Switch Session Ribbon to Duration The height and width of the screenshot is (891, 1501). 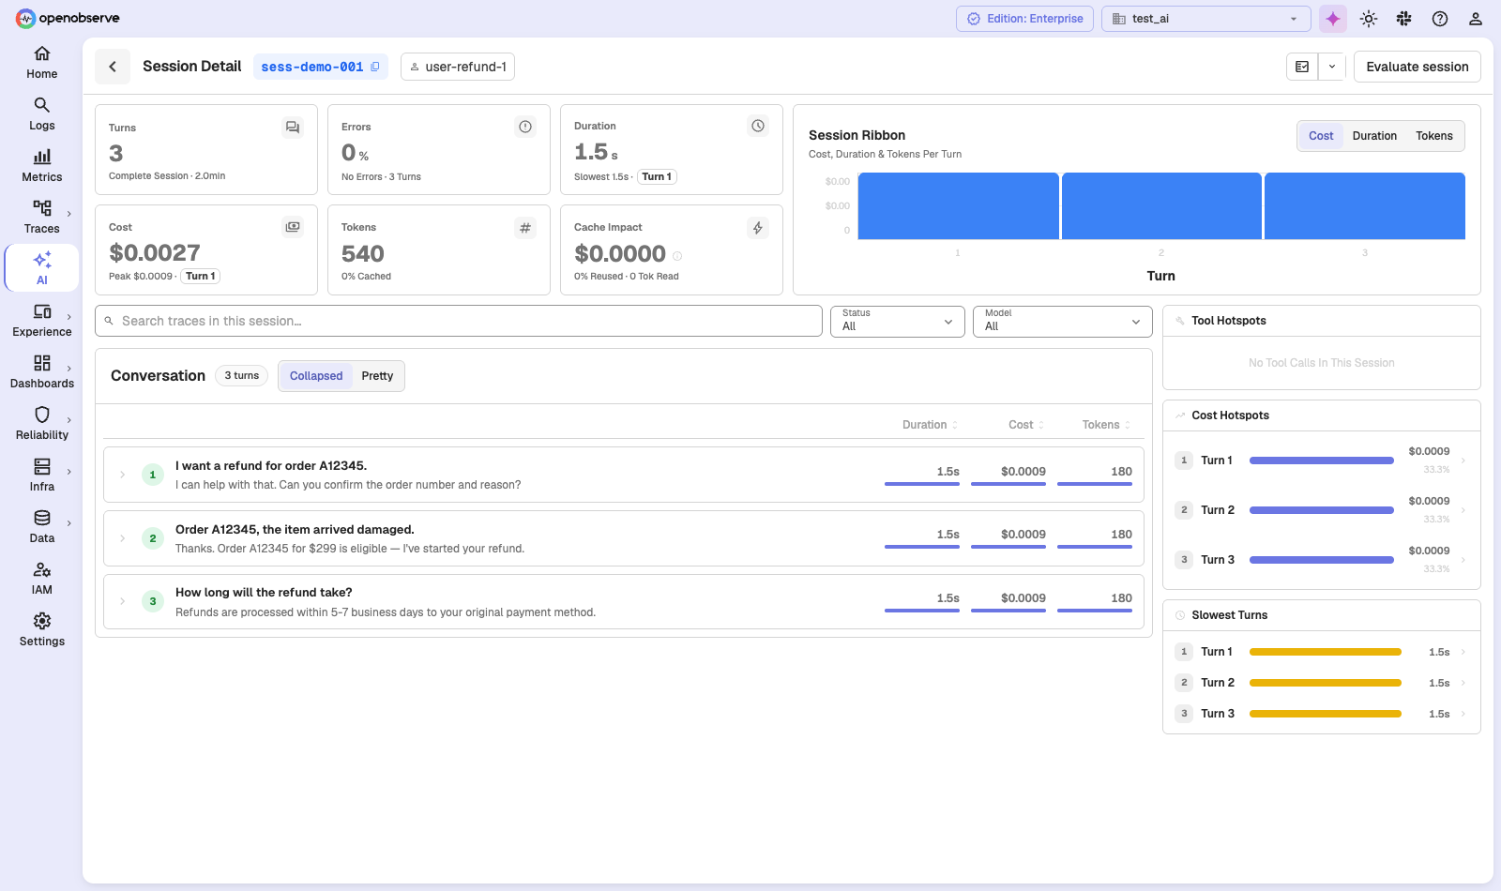[1374, 136]
